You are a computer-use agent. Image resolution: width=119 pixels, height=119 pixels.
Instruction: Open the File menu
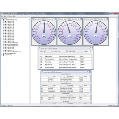point(2,16)
